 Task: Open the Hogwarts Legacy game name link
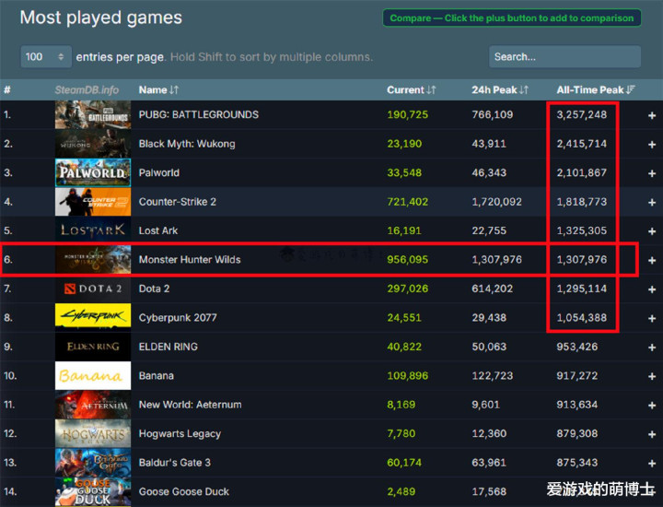click(x=180, y=434)
